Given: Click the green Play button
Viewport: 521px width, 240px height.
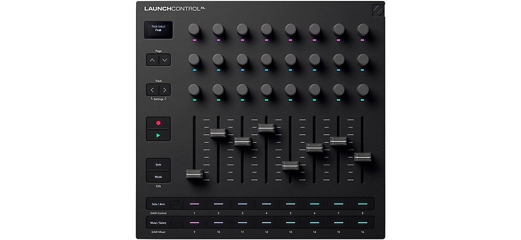Looking at the screenshot, I should click(x=159, y=135).
